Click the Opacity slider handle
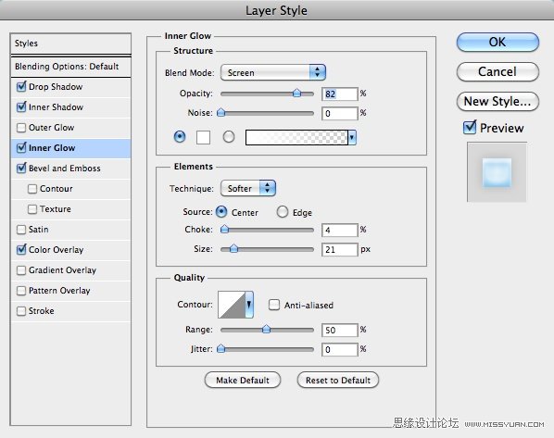The height and width of the screenshot is (438, 554). (296, 93)
